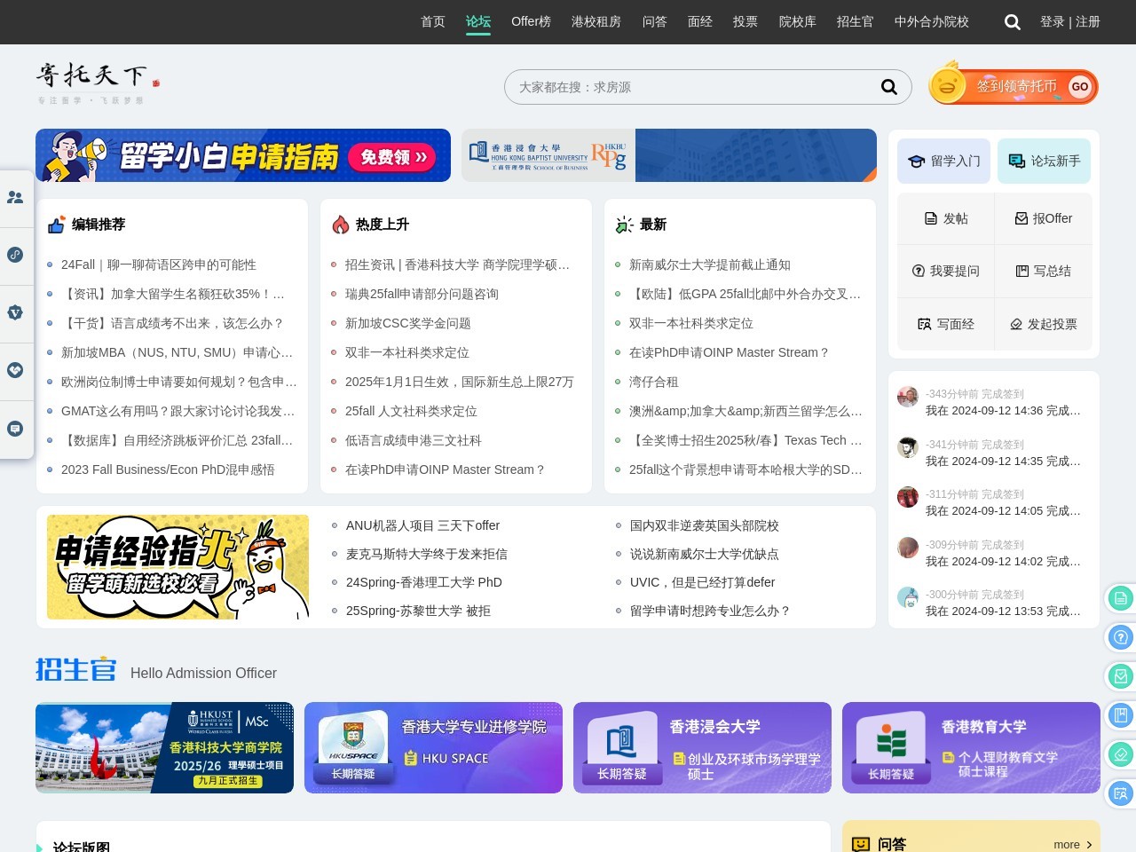Image resolution: width=1136 pixels, height=852 pixels.
Task: Click the question mark floating icon on right
Action: coord(1120,637)
